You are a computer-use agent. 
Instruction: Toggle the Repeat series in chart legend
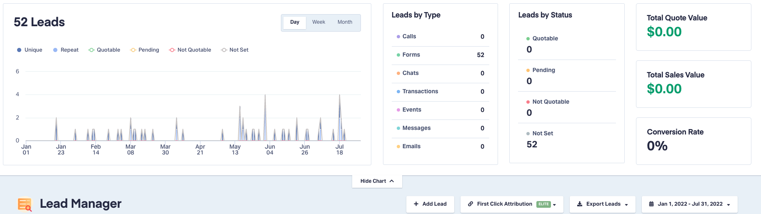coord(66,50)
